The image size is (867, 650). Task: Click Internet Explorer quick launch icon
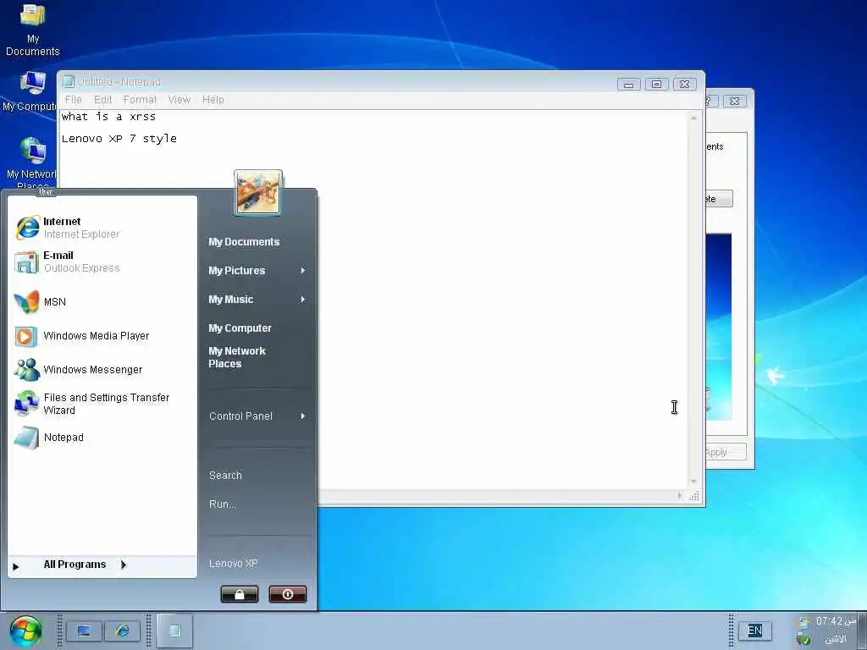tap(122, 631)
